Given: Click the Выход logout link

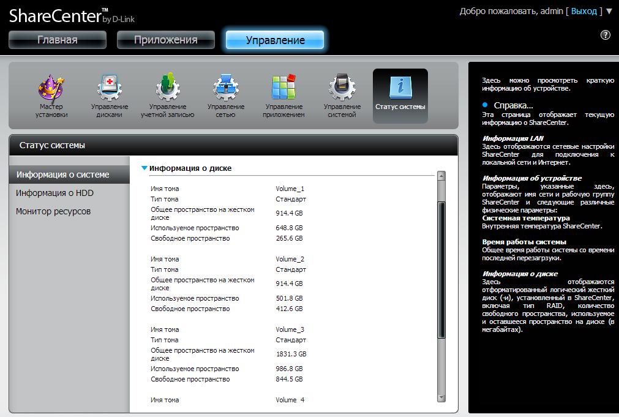Looking at the screenshot, I should point(583,12).
